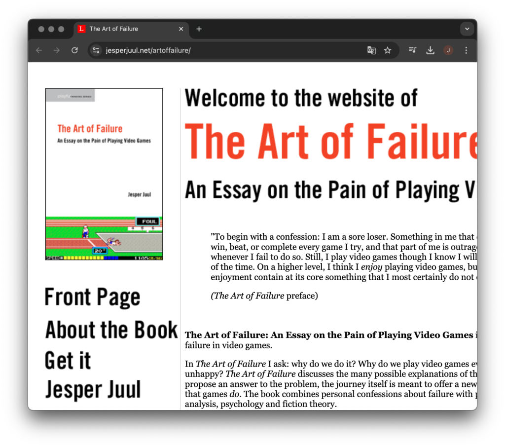
Task: Open the Jesper Juul link
Action: pos(93,390)
